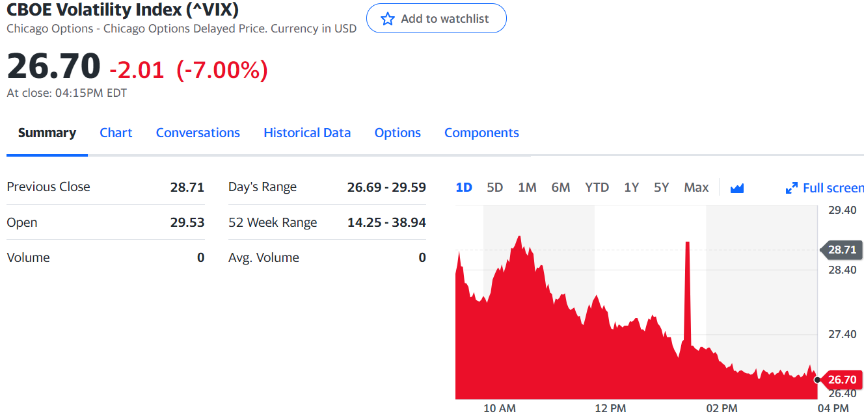Click the Add to watchlist button

(436, 19)
